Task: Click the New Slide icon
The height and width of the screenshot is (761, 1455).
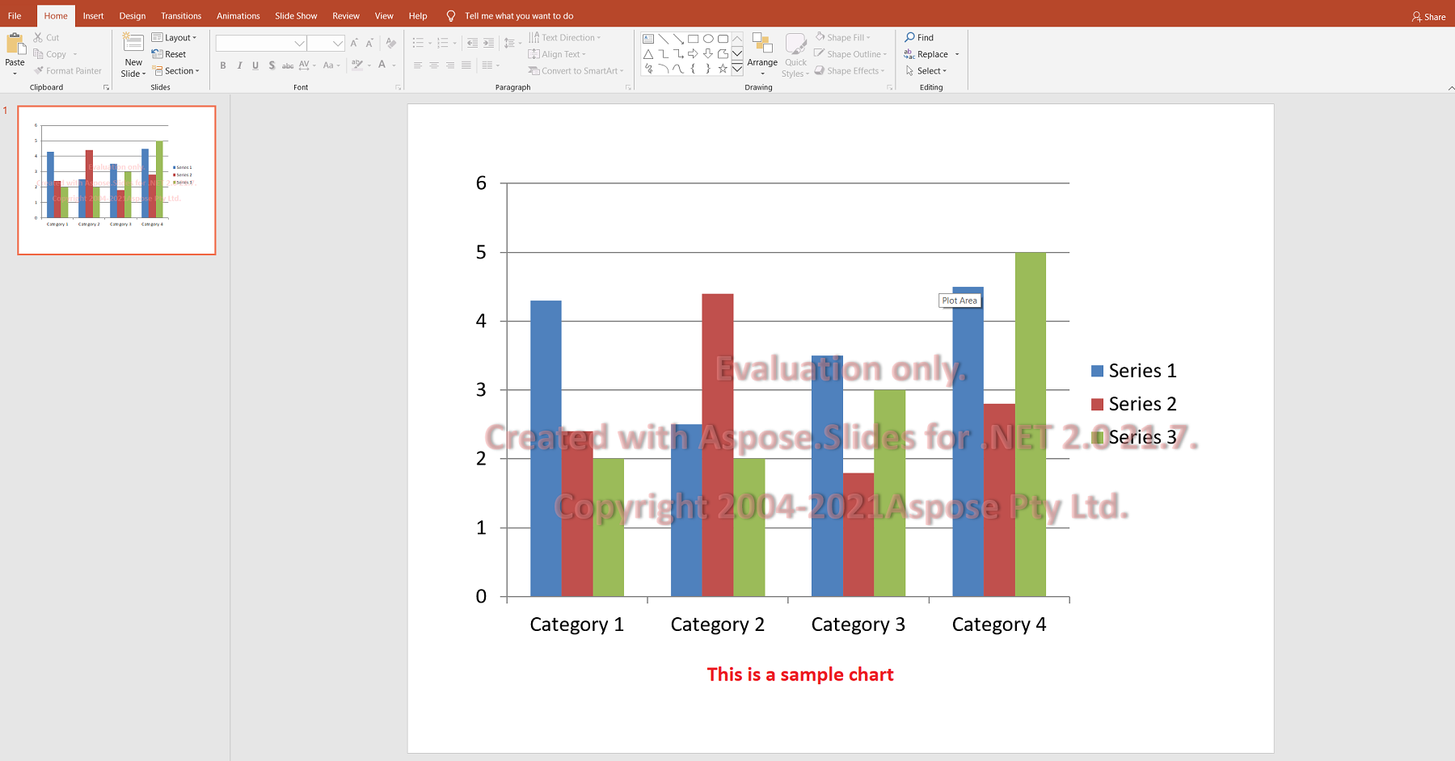Action: pos(133,43)
